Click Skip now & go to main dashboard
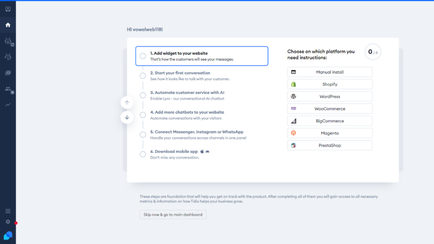The image size is (434, 244). [x=173, y=215]
